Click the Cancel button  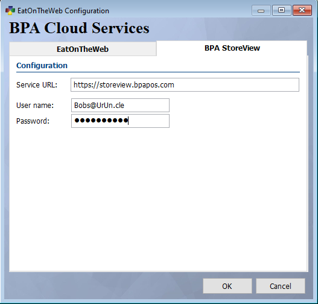click(x=281, y=286)
